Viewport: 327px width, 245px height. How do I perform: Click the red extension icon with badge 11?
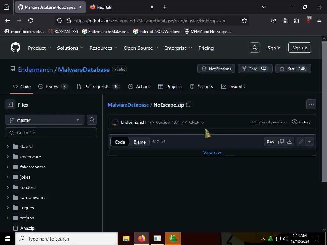308,20
